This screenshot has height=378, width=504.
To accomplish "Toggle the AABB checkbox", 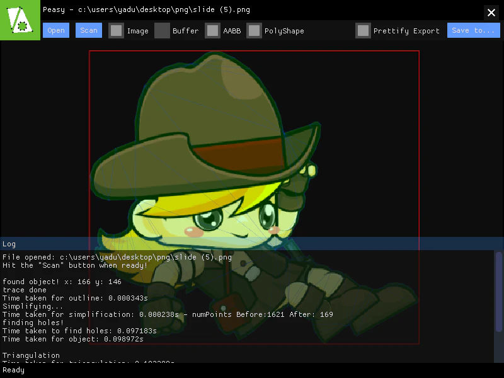I will click(212, 30).
